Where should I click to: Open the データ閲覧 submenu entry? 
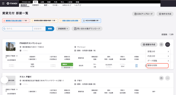158,61
